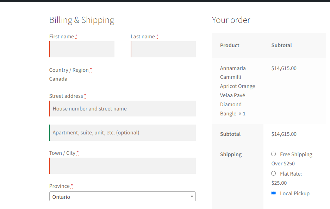Click the Apartment, suite, unit optional field
This screenshot has width=330, height=209.
(x=123, y=133)
